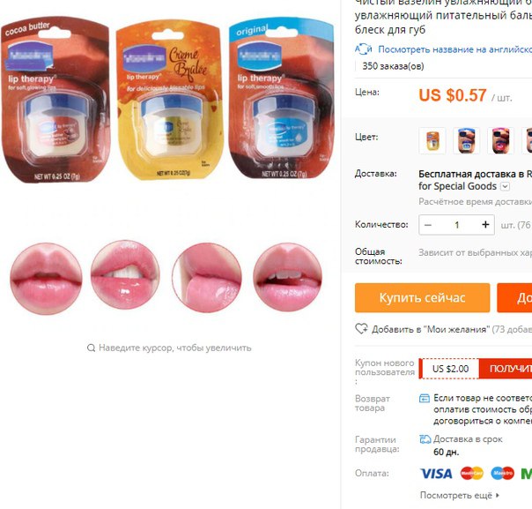Select the second color option with blue jar
Image resolution: width=532 pixels, height=509 pixels.
[x=467, y=140]
